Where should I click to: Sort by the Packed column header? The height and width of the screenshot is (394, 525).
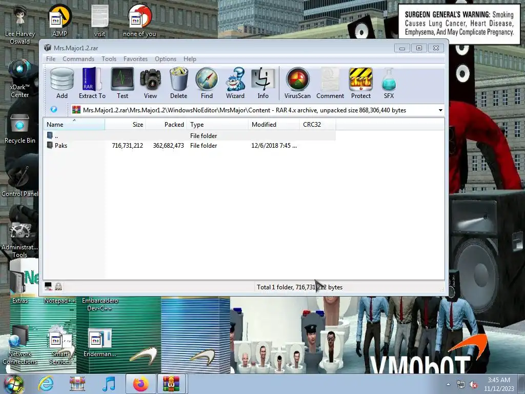coord(167,125)
